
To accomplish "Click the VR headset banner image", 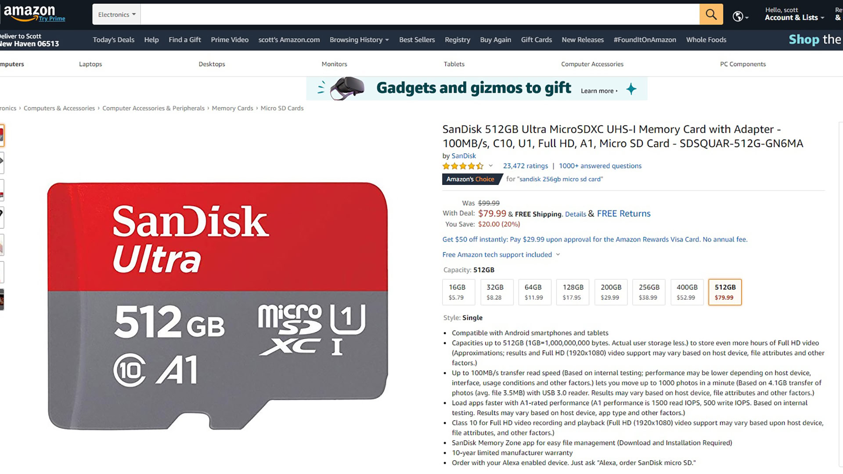I will tap(347, 88).
